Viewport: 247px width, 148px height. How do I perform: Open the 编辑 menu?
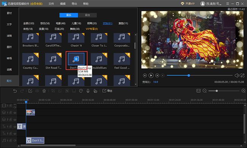[x=63, y=4]
